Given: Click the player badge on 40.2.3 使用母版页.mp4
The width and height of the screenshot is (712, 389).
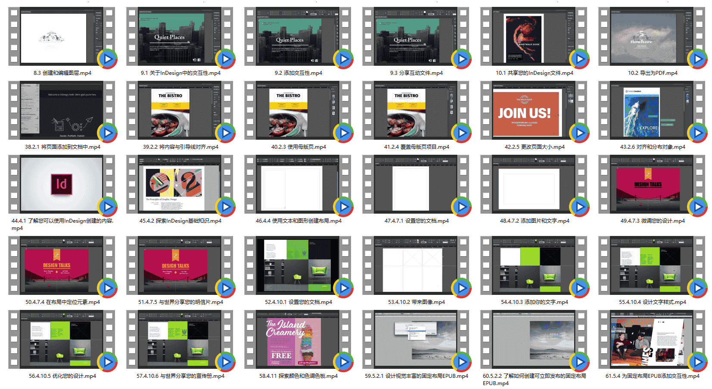Looking at the screenshot, I should [x=344, y=133].
